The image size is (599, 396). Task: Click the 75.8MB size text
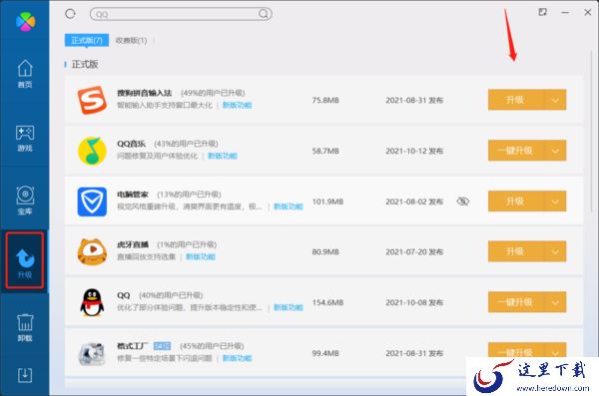[x=325, y=100]
